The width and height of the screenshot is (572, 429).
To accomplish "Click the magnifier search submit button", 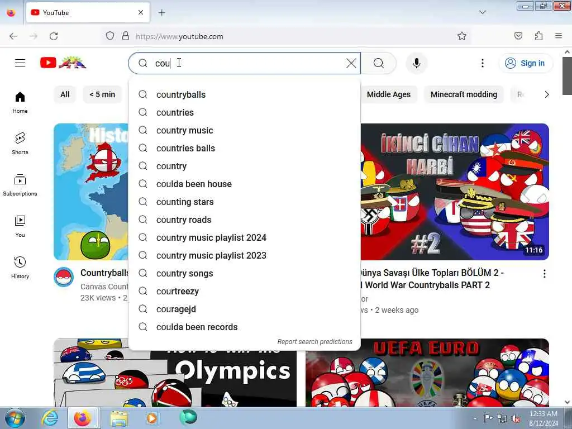I will pos(379,63).
